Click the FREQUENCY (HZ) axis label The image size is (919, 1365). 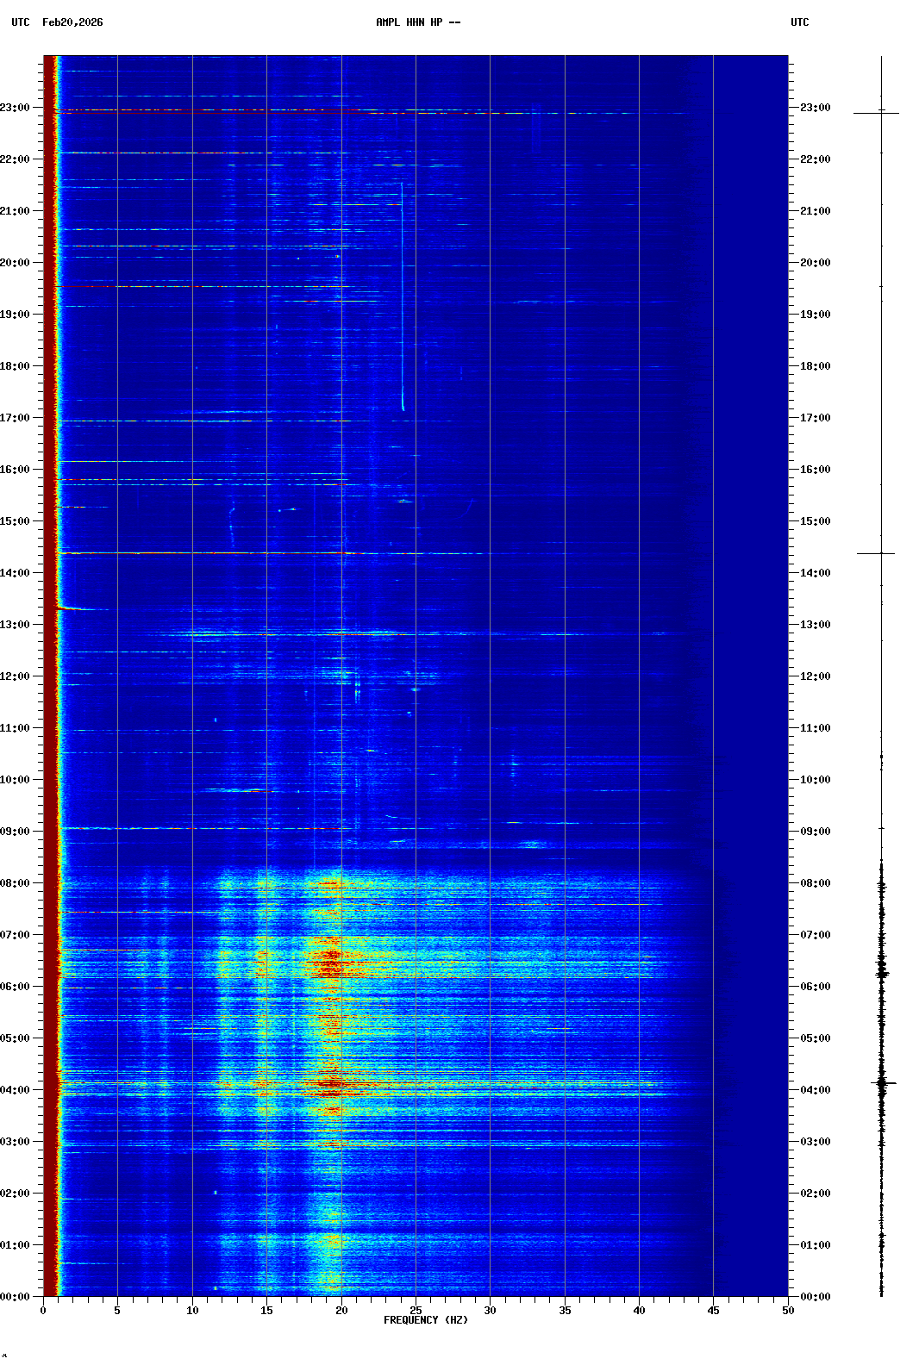425,1320
